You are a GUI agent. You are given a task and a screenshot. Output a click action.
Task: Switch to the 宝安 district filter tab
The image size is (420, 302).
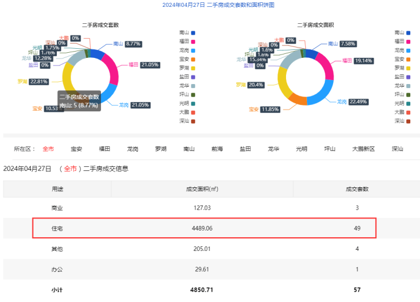[x=76, y=149]
